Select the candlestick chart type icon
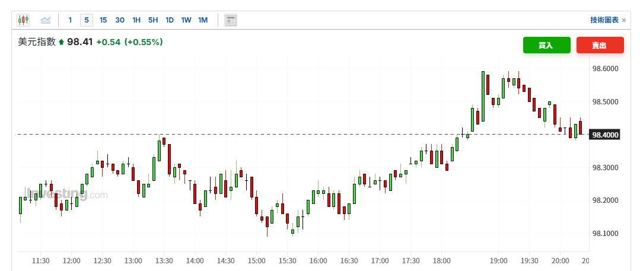 point(23,20)
